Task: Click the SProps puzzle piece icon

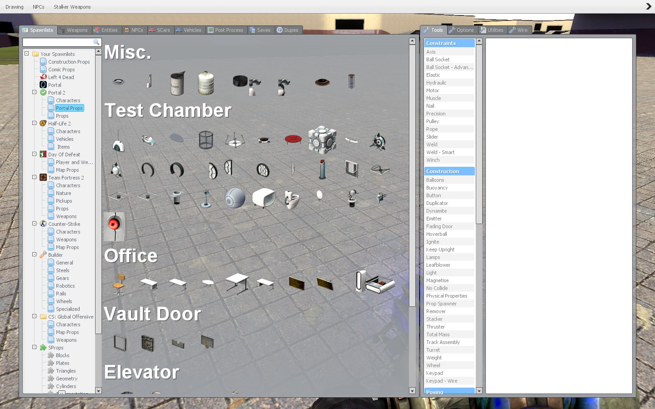Action: point(43,348)
